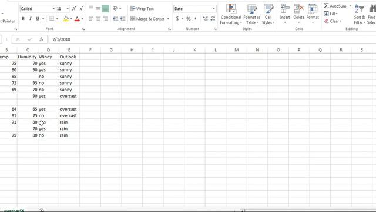Increase Decimal places icon
Viewport: 376px width, 212px height.
pyautogui.click(x=205, y=19)
